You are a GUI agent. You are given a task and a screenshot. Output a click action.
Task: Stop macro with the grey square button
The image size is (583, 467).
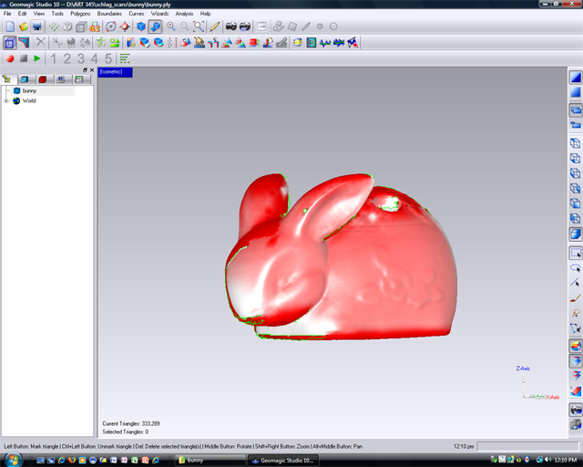tap(24, 58)
